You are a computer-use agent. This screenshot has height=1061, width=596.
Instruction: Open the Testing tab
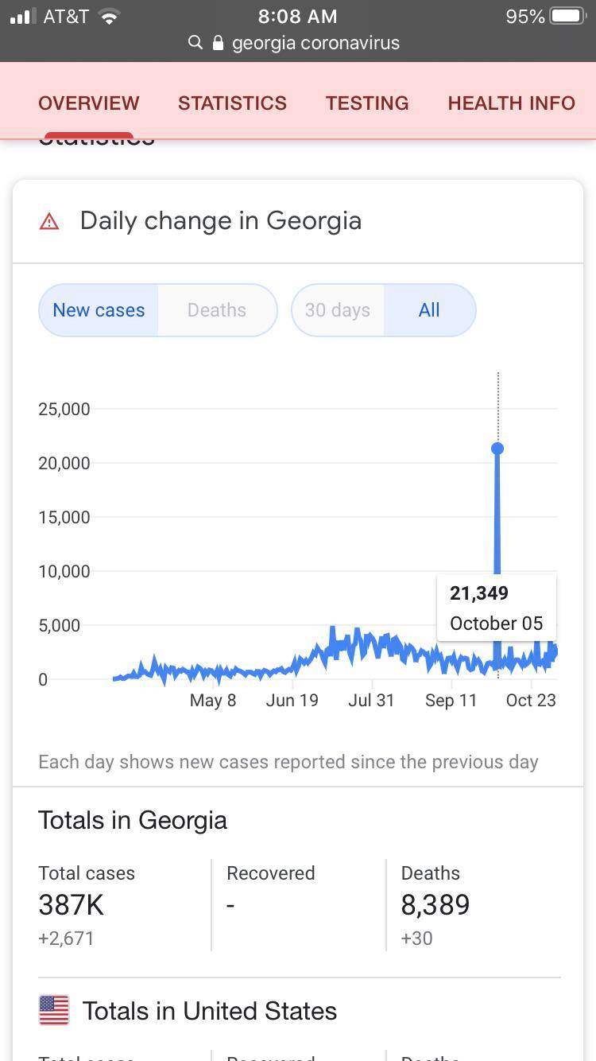point(367,103)
